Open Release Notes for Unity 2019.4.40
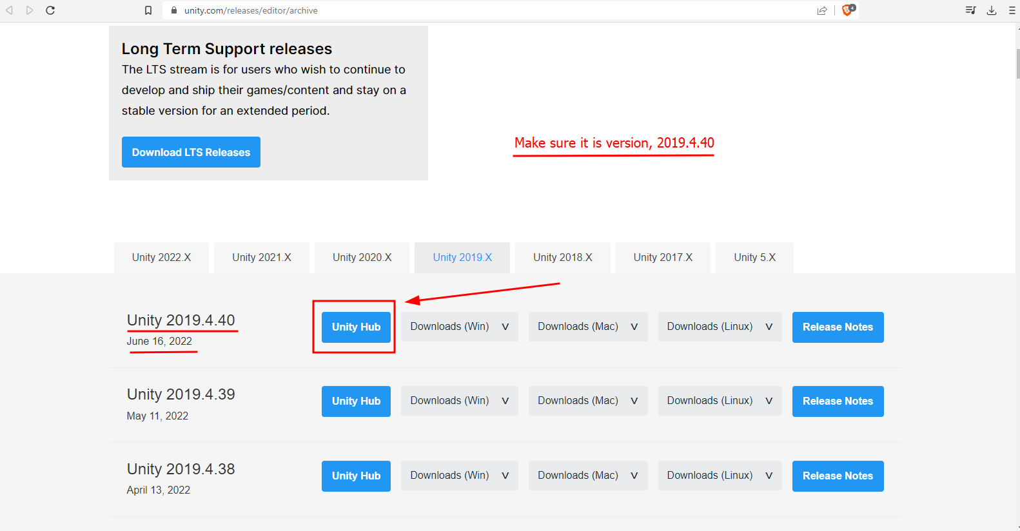The width and height of the screenshot is (1020, 531). pyautogui.click(x=838, y=327)
